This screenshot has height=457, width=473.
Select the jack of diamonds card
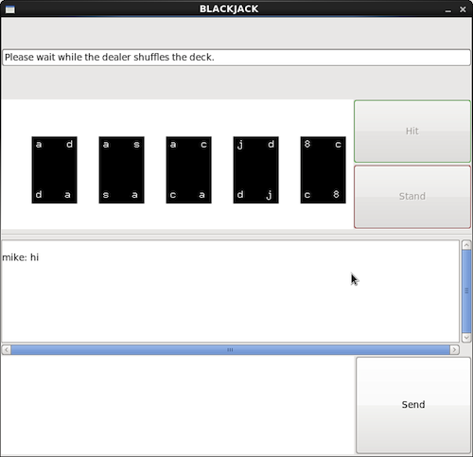[255, 170]
